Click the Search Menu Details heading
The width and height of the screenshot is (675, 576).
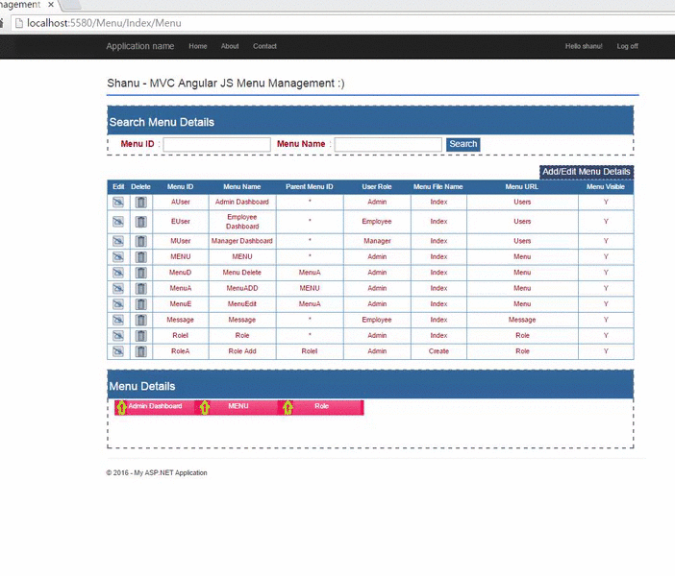click(x=162, y=123)
